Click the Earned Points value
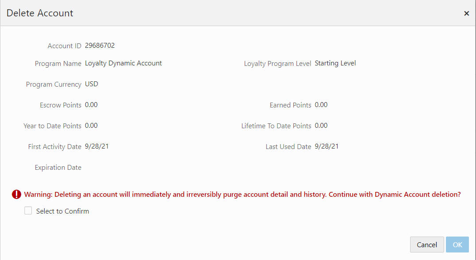The width and height of the screenshot is (476, 260). [x=321, y=105]
